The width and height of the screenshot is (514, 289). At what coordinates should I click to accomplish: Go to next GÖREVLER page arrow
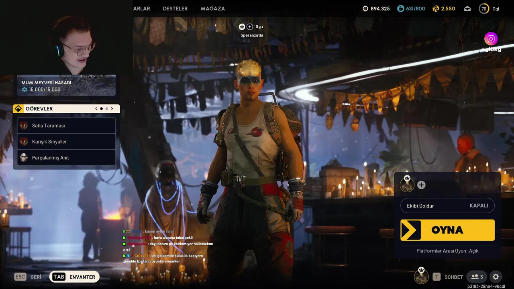(112, 109)
